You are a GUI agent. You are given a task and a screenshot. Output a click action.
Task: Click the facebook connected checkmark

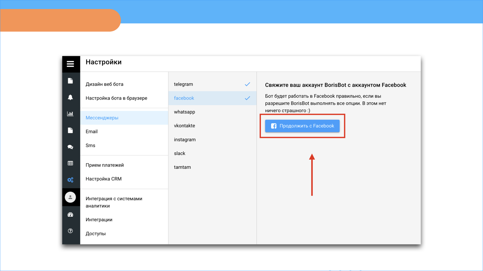coord(248,98)
